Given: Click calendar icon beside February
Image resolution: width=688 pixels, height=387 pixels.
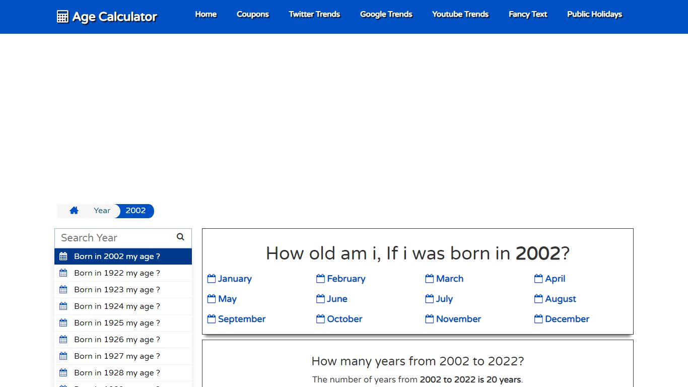Looking at the screenshot, I should pos(320,279).
